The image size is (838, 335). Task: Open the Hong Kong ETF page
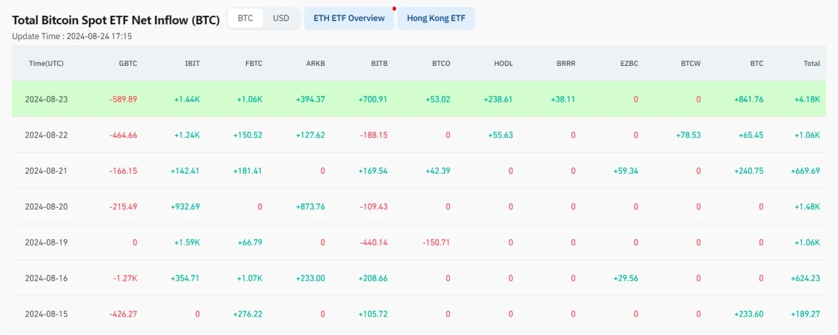coord(436,18)
